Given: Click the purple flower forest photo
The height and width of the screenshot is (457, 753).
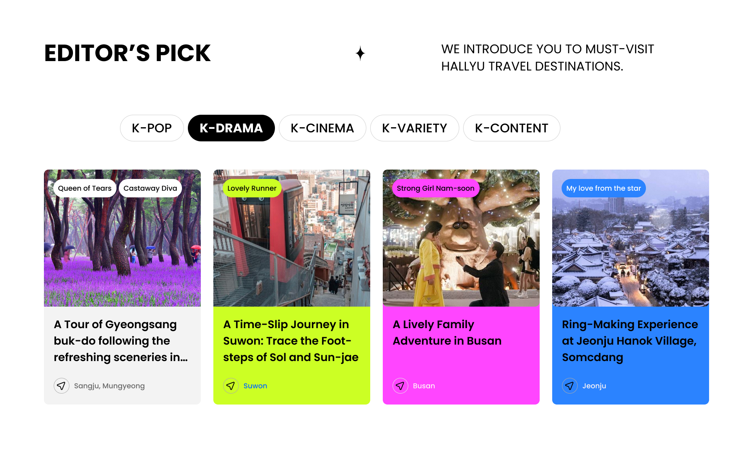Looking at the screenshot, I should pyautogui.click(x=122, y=255).
